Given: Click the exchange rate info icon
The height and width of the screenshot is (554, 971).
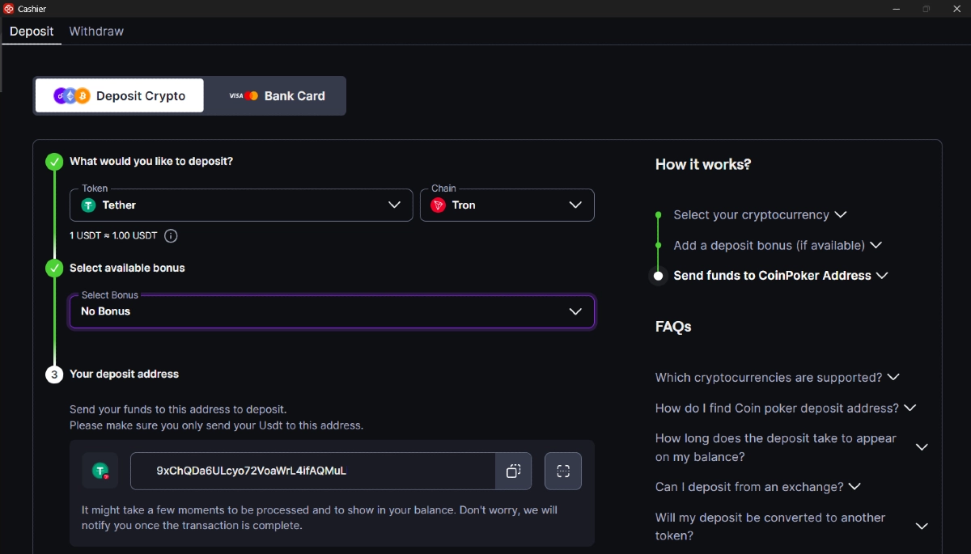Looking at the screenshot, I should click(171, 236).
